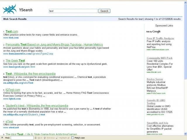Viewport: 187px width, 140px height.
Task: Click the results count text 121320826
Action: (x=167, y=19)
